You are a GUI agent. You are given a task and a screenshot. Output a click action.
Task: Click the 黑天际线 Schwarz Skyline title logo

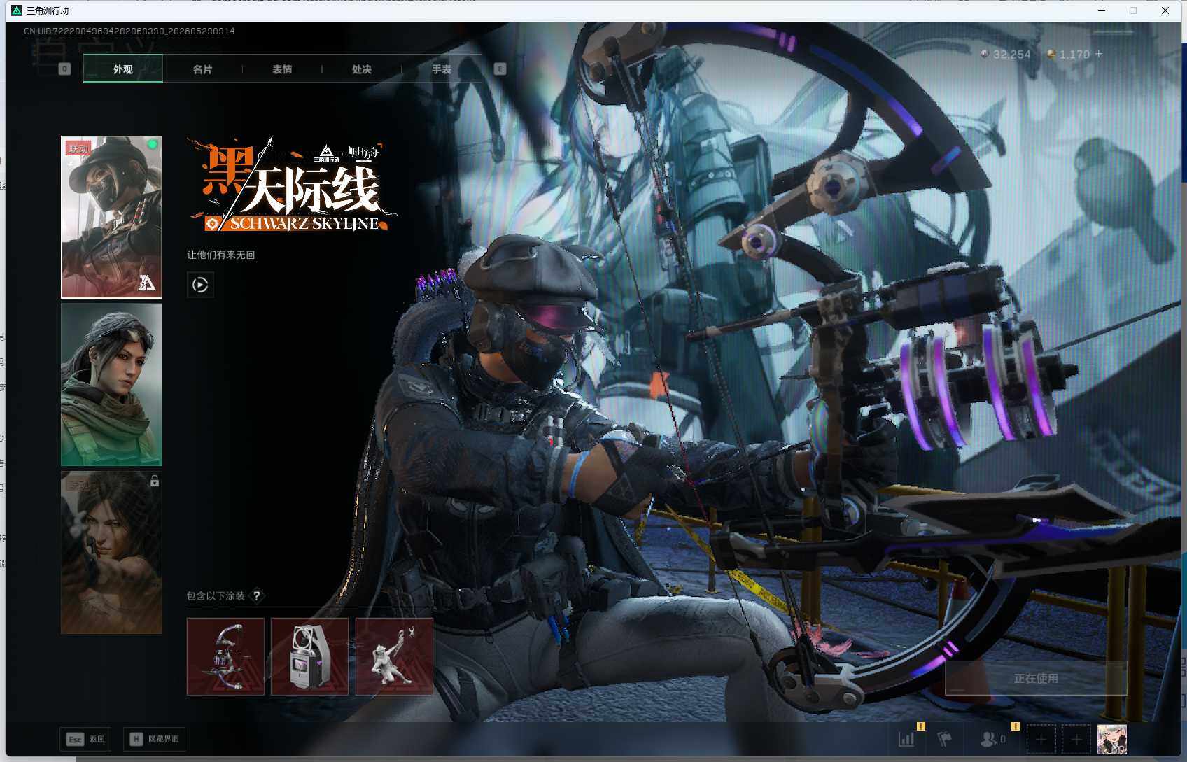(293, 185)
